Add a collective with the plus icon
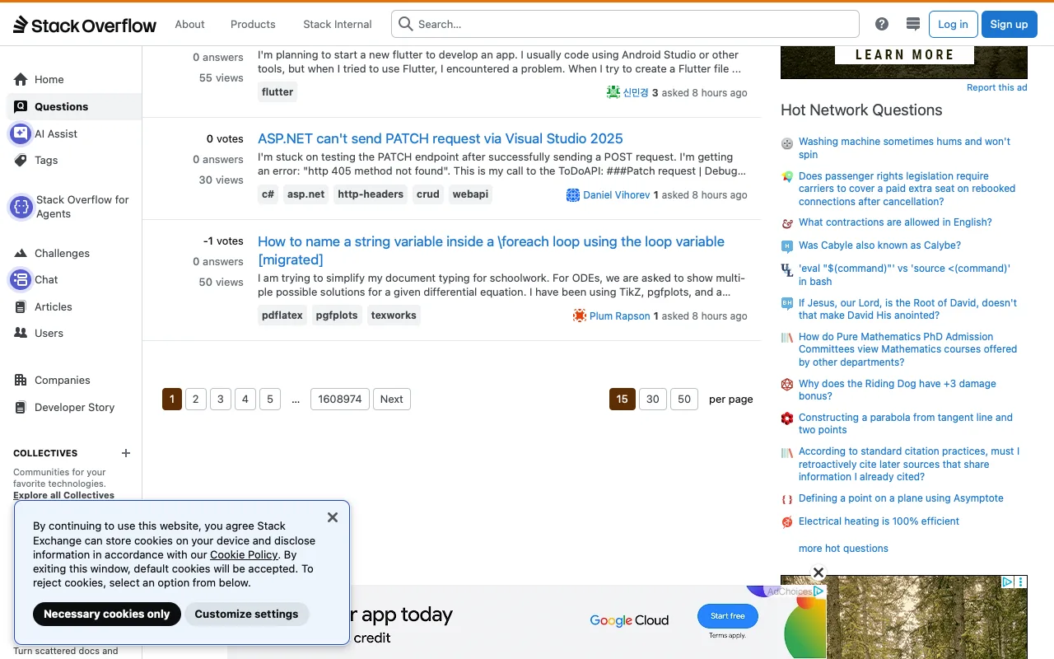This screenshot has height=659, width=1054. pyautogui.click(x=126, y=453)
